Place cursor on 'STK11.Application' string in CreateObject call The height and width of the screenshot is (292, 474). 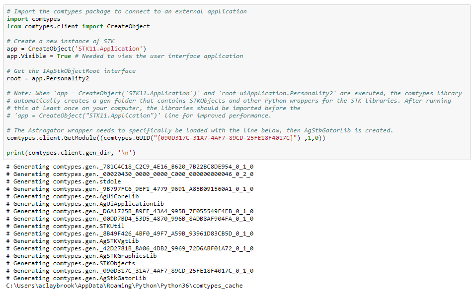point(109,49)
